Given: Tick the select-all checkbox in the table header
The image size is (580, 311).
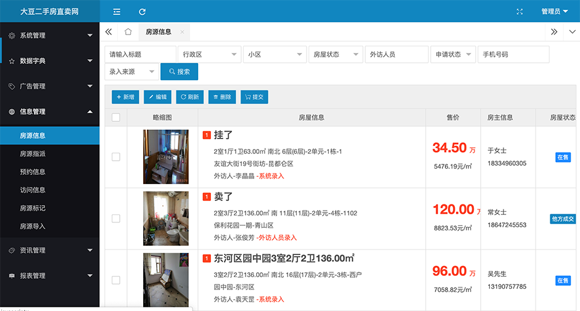Looking at the screenshot, I should 116,118.
